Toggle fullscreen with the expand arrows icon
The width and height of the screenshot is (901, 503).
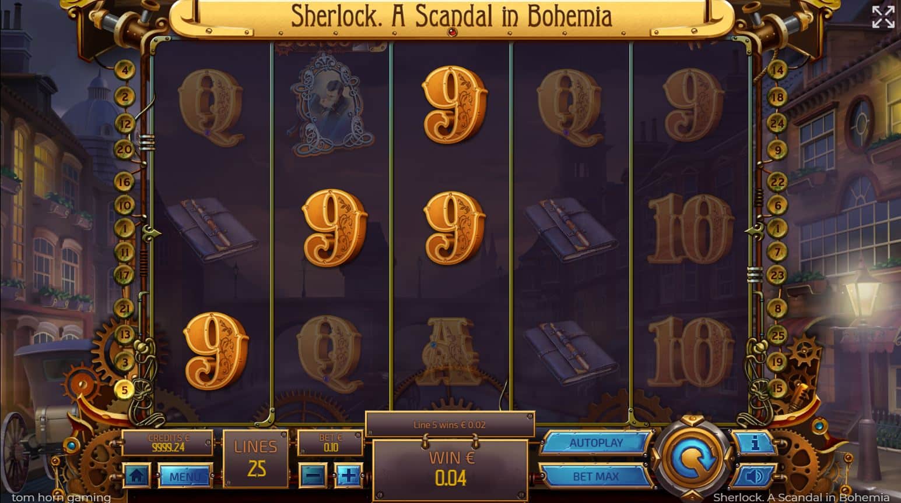883,17
